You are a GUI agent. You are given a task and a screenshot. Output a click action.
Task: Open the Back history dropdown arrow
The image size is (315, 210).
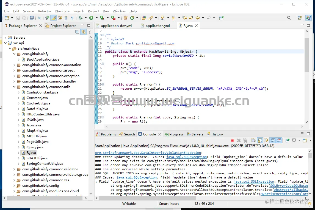(203, 18)
